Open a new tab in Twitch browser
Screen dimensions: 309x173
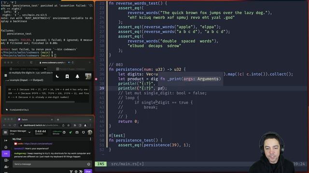58,120
